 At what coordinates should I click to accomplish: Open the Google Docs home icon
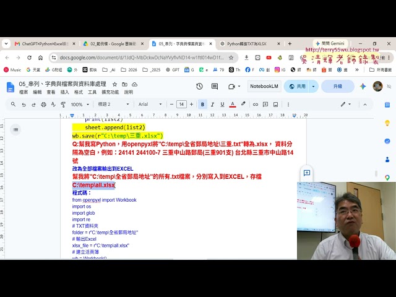pos(11,87)
